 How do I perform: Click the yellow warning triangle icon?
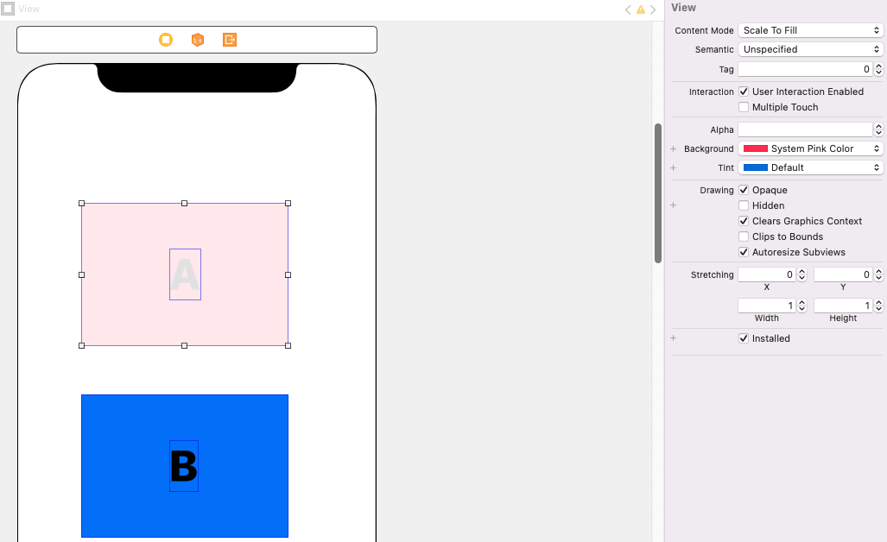(x=640, y=9)
